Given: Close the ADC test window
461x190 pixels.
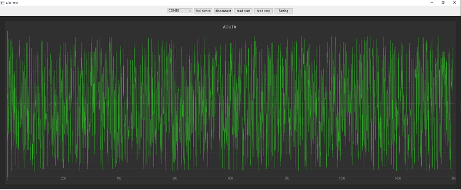Looking at the screenshot, I should pos(454,3).
